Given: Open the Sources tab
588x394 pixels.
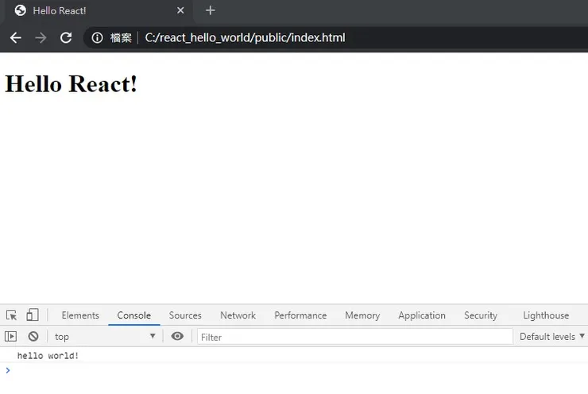Looking at the screenshot, I should pos(185,315).
